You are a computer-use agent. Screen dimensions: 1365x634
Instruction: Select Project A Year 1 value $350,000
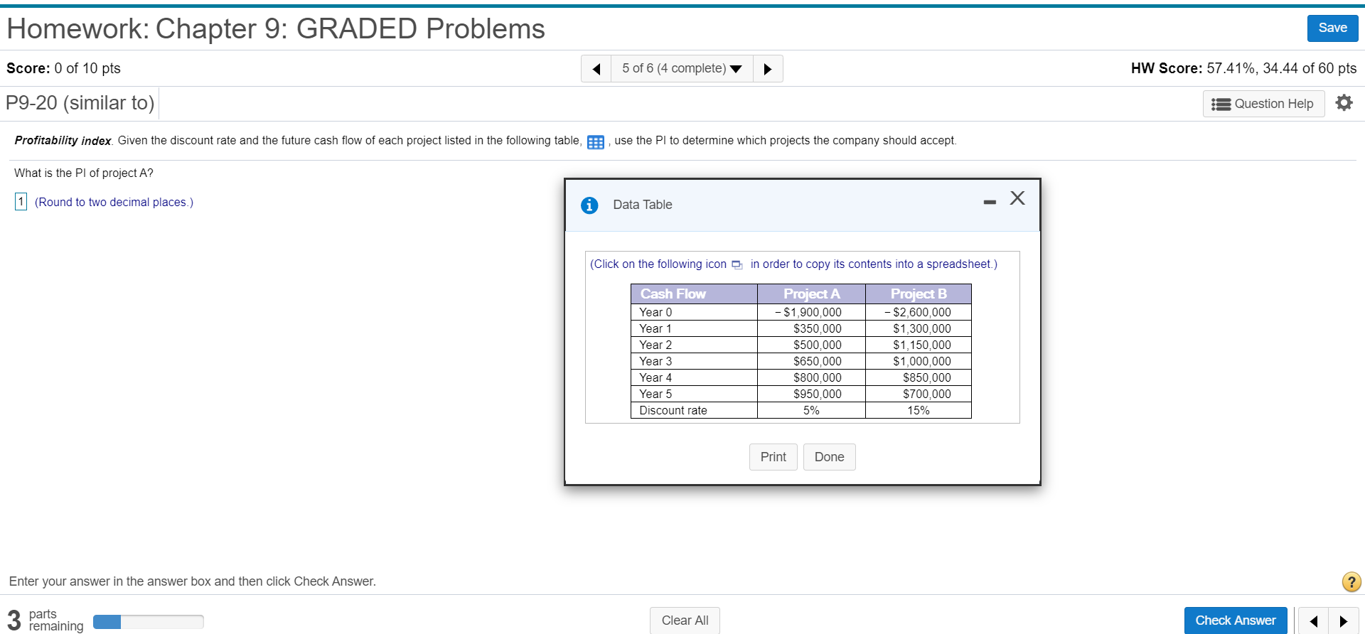pyautogui.click(x=818, y=328)
